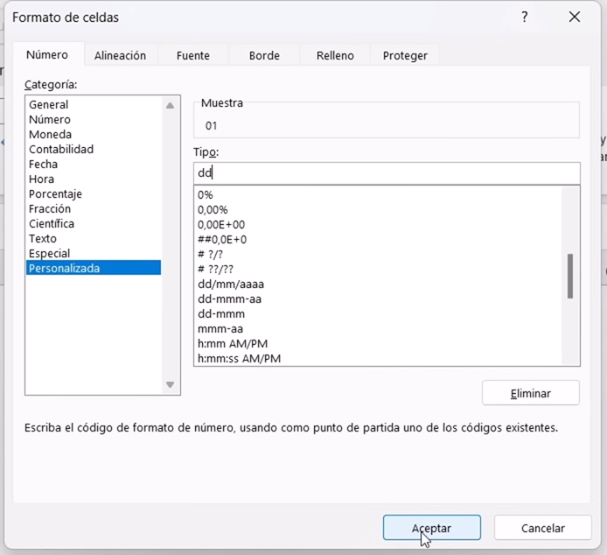Choose the Científica category
The width and height of the screenshot is (607, 555).
click(x=94, y=223)
